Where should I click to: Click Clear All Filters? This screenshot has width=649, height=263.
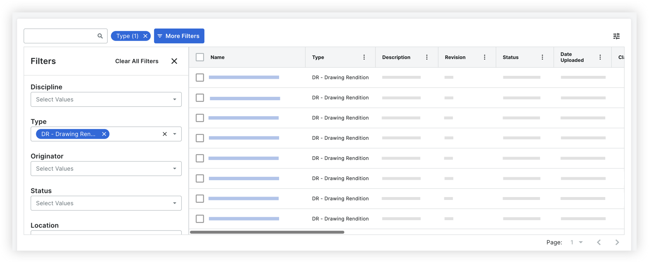click(x=137, y=61)
